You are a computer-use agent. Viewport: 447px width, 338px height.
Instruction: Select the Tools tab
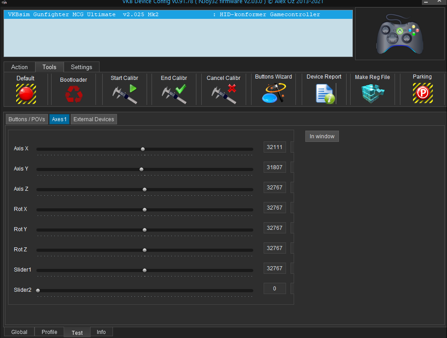click(49, 67)
